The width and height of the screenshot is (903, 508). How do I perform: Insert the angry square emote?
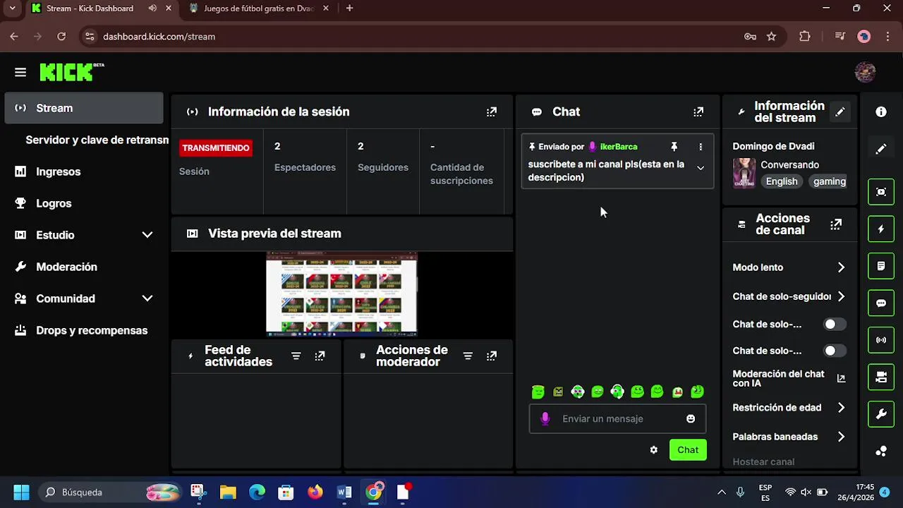pyautogui.click(x=558, y=392)
